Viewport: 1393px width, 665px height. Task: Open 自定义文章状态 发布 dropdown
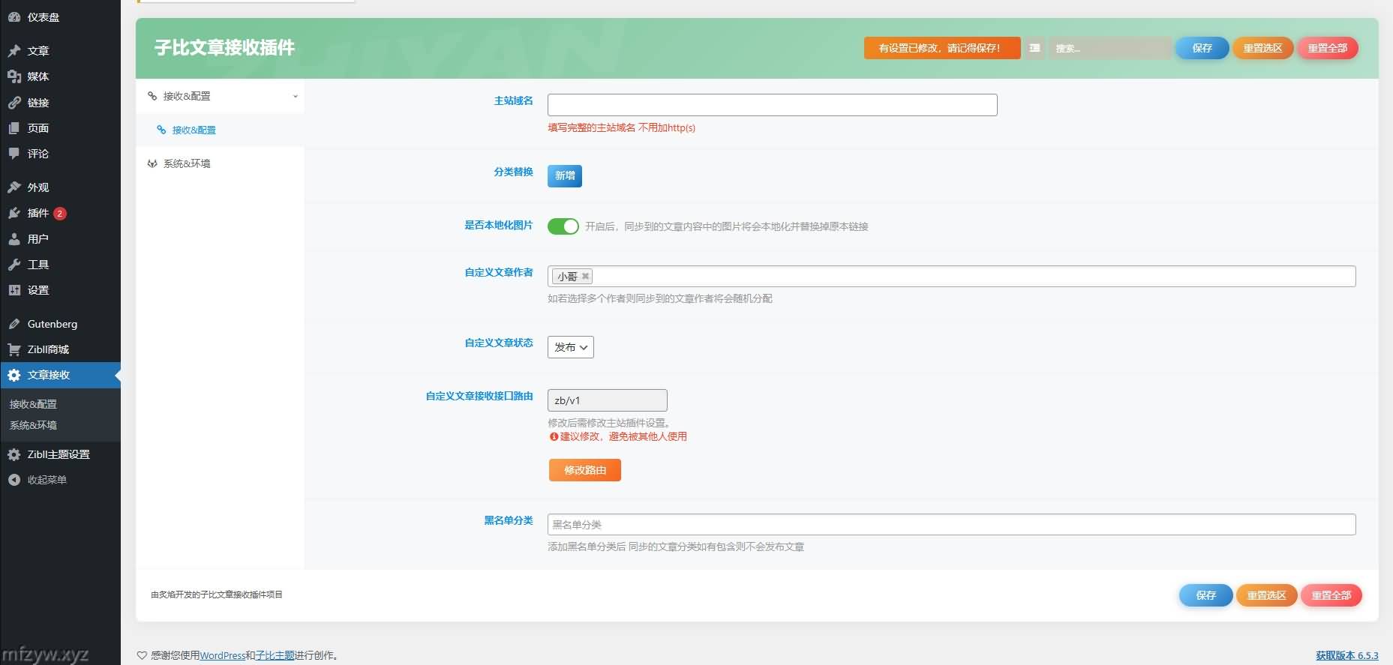570,347
